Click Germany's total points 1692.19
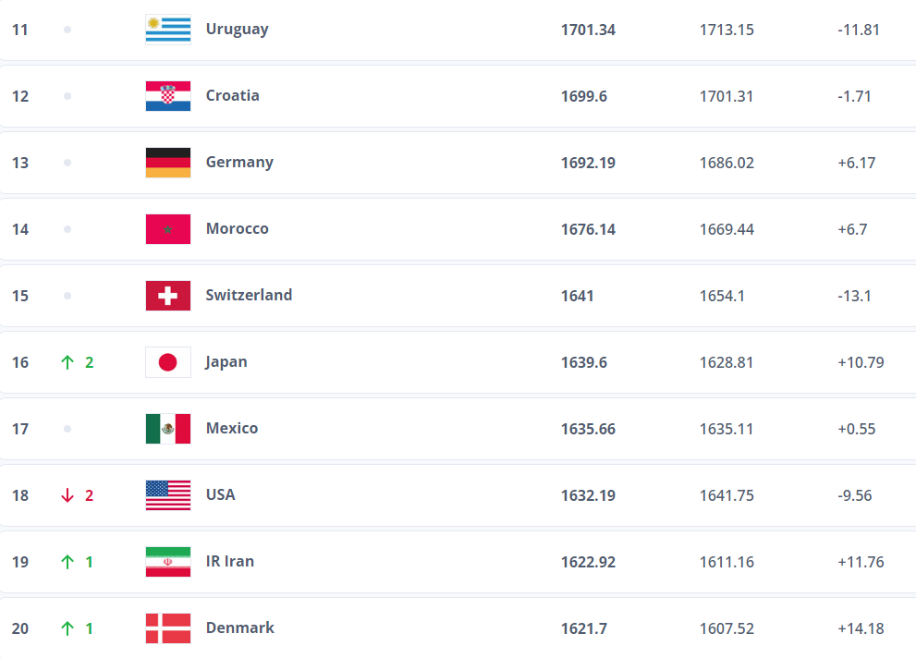This screenshot has height=658, width=916. pos(588,163)
